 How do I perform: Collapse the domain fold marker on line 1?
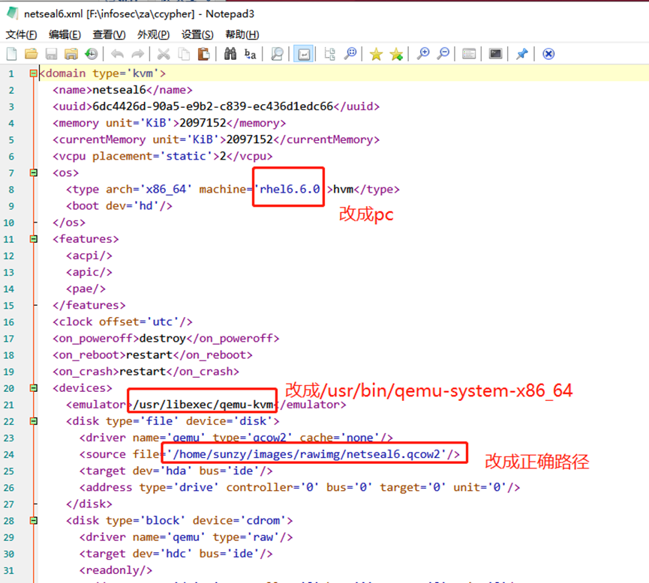(34, 73)
